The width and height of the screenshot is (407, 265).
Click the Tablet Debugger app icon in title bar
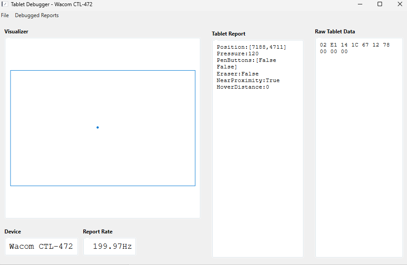pos(4,4)
